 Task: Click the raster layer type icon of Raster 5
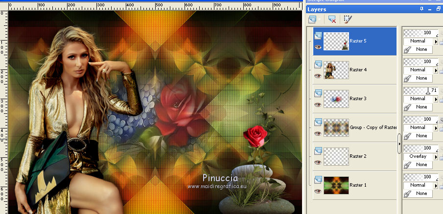318,36
